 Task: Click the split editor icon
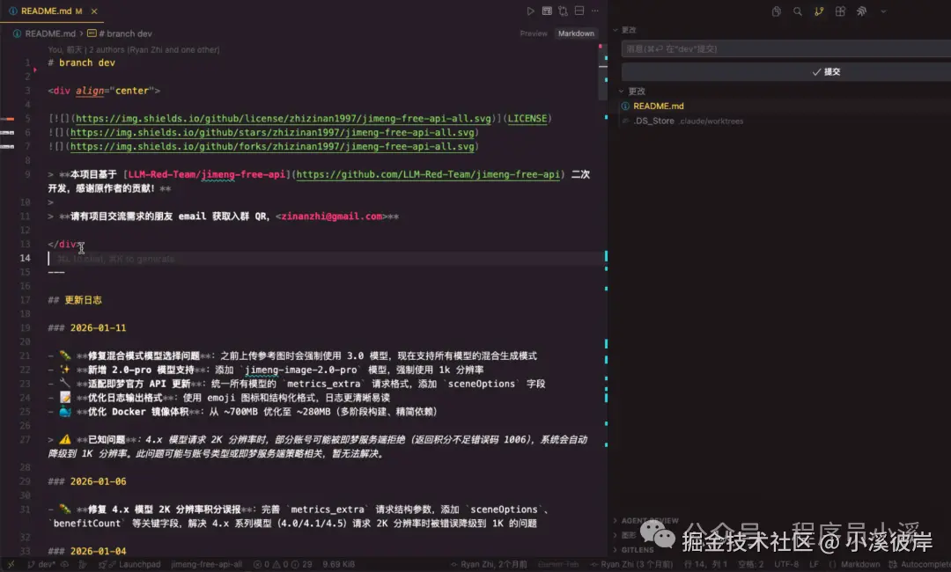click(x=579, y=11)
